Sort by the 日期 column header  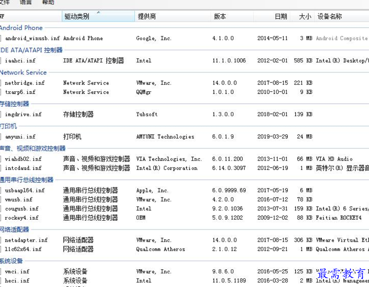tap(272, 16)
